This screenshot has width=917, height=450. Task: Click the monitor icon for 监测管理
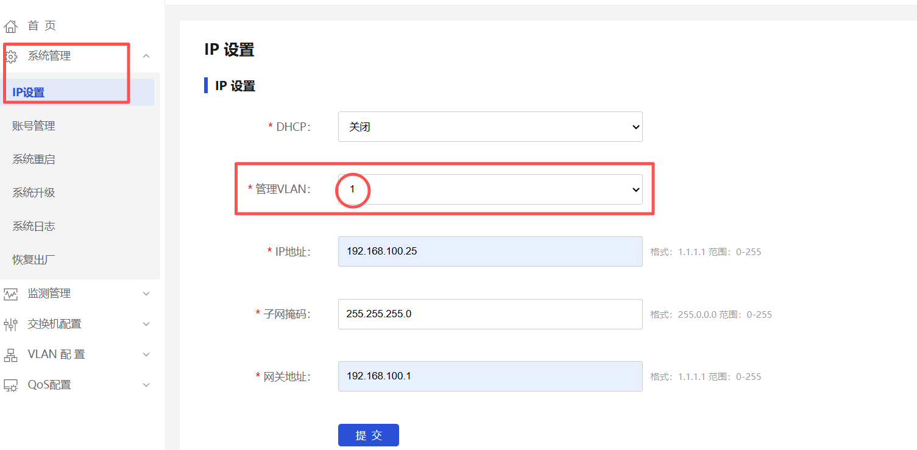click(10, 294)
